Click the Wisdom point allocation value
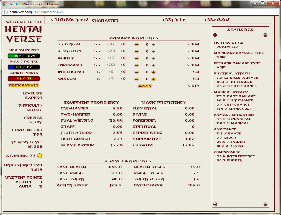The height and width of the screenshot is (215, 281). click(x=147, y=79)
